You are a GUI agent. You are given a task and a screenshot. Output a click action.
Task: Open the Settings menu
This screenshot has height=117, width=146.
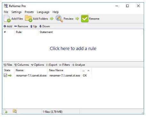point(16,12)
